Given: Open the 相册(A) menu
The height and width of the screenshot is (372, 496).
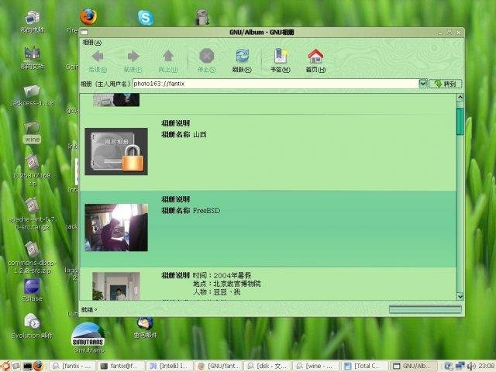Looking at the screenshot, I should click(x=91, y=43).
